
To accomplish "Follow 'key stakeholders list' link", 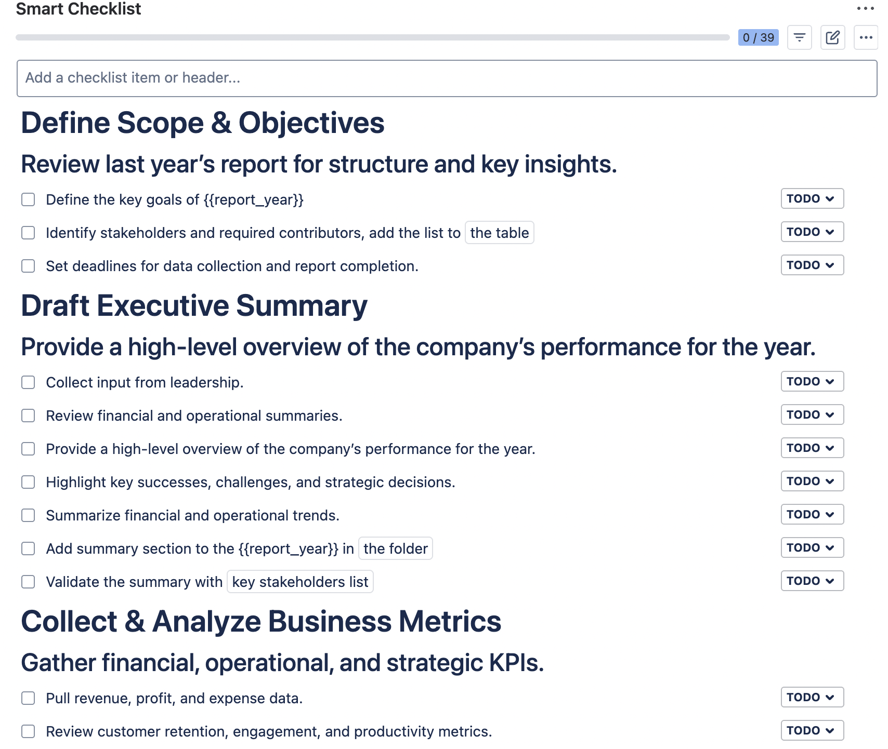I will (300, 582).
